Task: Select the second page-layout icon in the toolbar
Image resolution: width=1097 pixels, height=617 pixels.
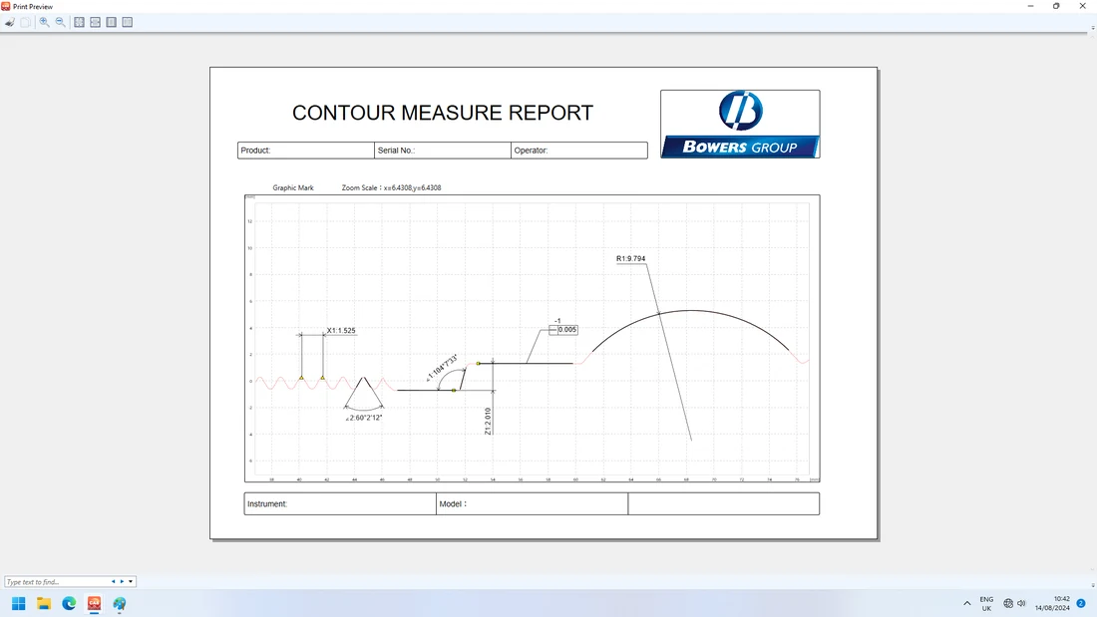Action: coord(95,22)
